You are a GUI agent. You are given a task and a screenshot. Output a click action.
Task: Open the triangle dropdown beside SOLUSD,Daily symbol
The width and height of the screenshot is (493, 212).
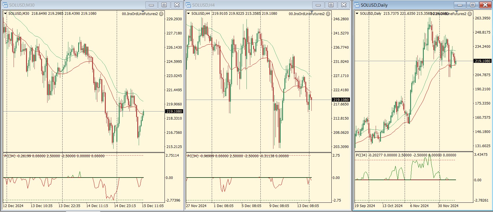(357, 13)
